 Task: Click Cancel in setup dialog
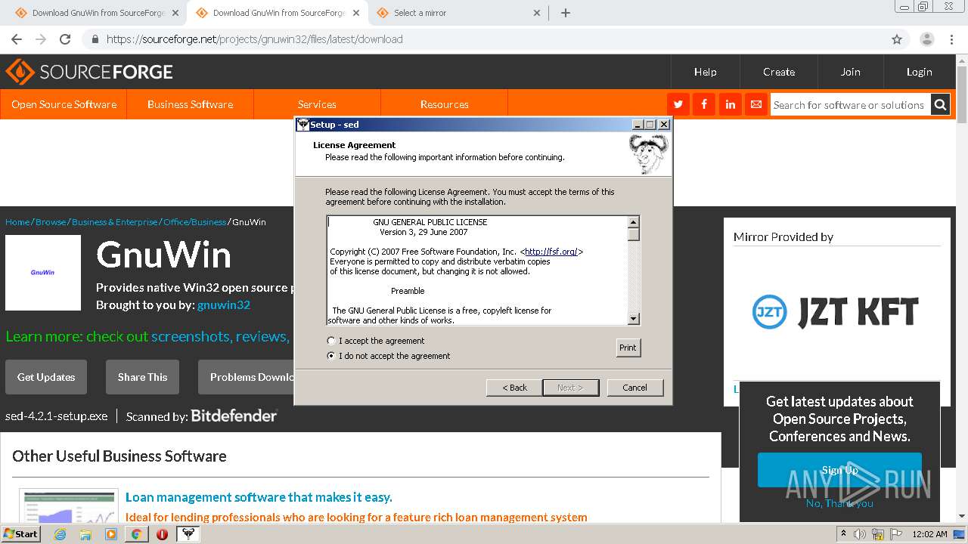[634, 388]
